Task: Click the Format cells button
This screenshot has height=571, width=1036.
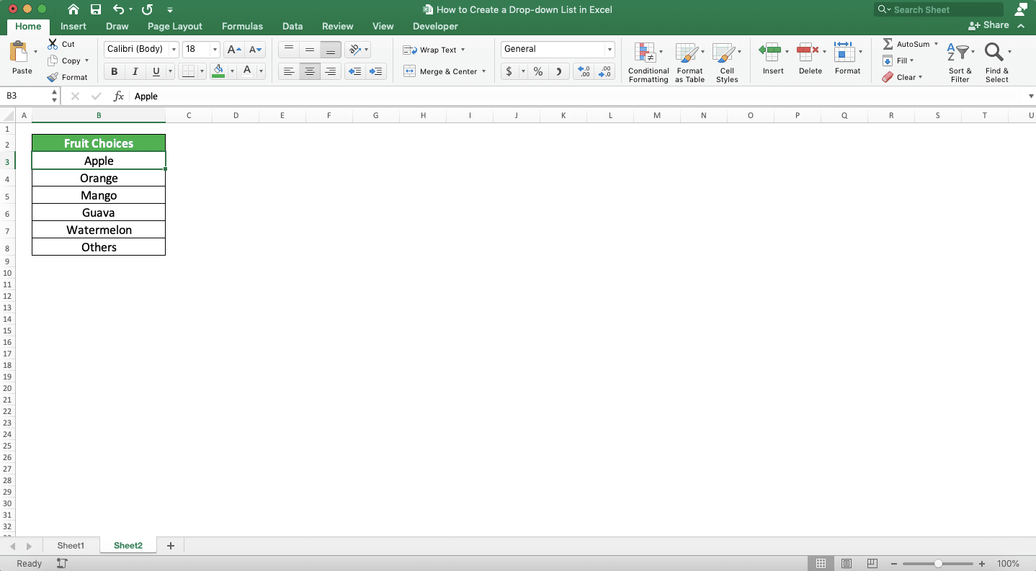Action: point(847,58)
